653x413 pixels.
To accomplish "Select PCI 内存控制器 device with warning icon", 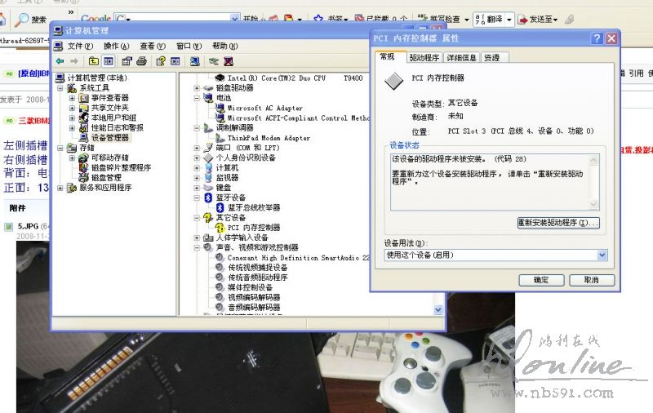I will click(253, 228).
